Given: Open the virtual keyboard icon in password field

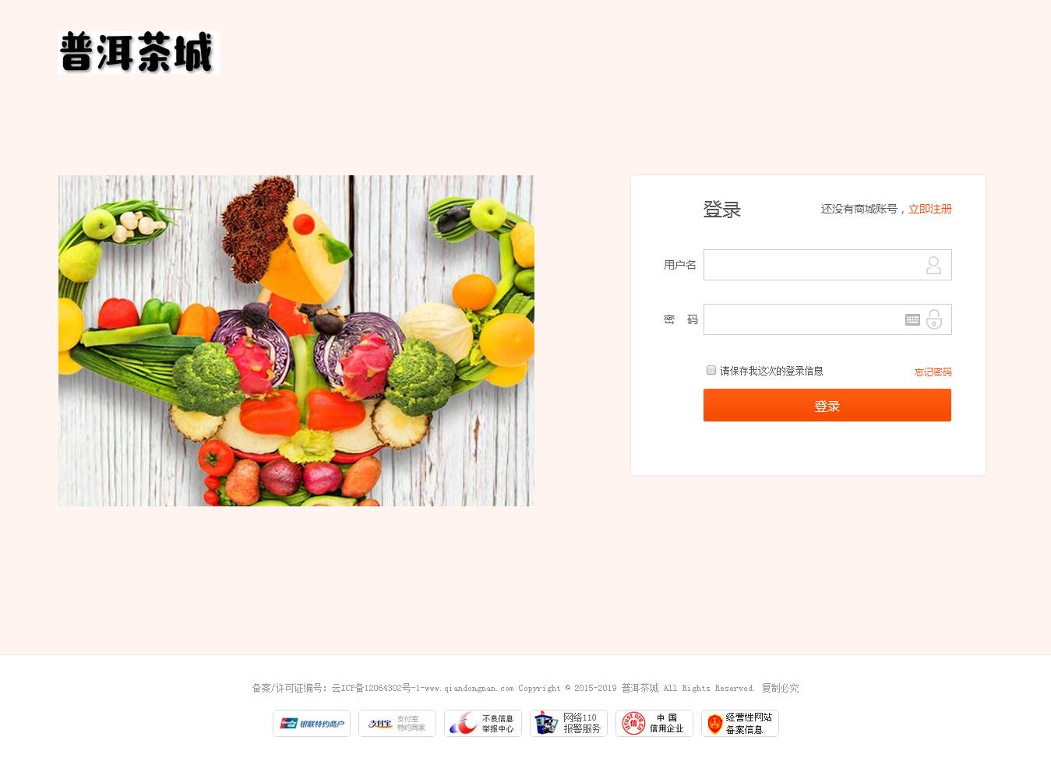Looking at the screenshot, I should coord(912,319).
